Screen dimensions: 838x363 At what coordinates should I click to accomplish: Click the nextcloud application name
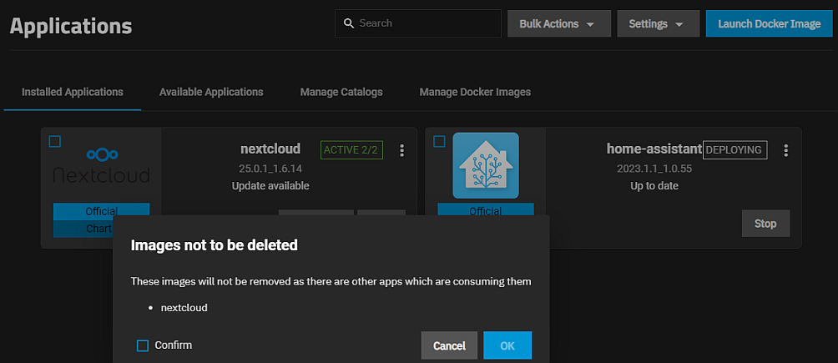[270, 148]
